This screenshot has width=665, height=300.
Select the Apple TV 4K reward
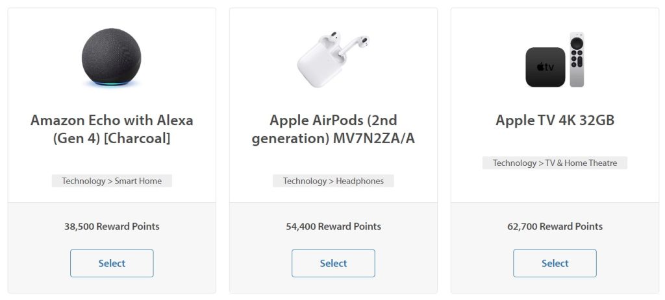[555, 263]
